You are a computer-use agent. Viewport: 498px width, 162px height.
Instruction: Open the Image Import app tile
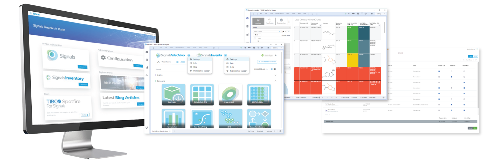point(230,94)
